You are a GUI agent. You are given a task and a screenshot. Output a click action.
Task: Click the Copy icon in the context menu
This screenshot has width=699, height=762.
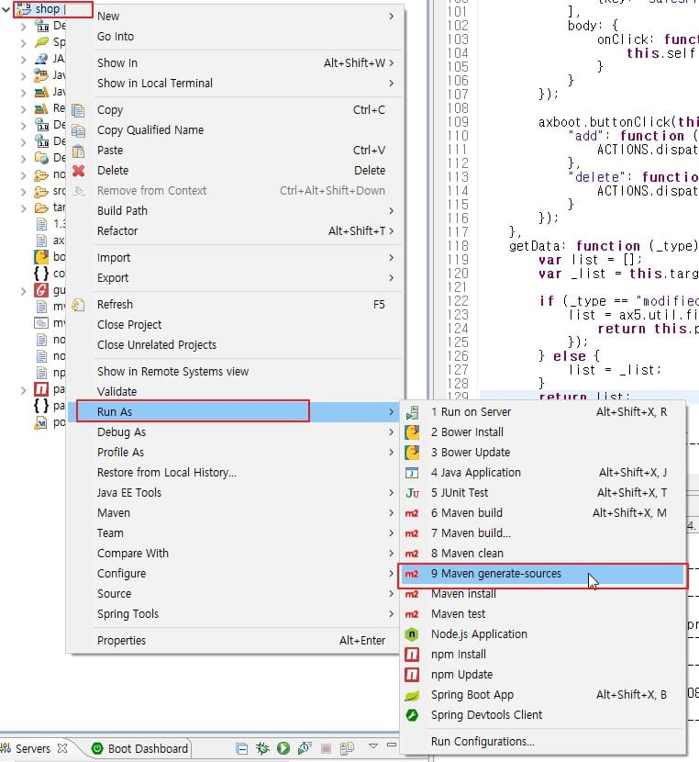point(78,110)
